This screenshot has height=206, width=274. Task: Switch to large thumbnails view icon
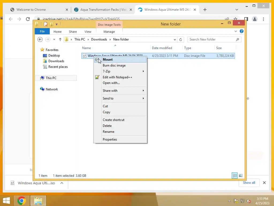pos(241,175)
